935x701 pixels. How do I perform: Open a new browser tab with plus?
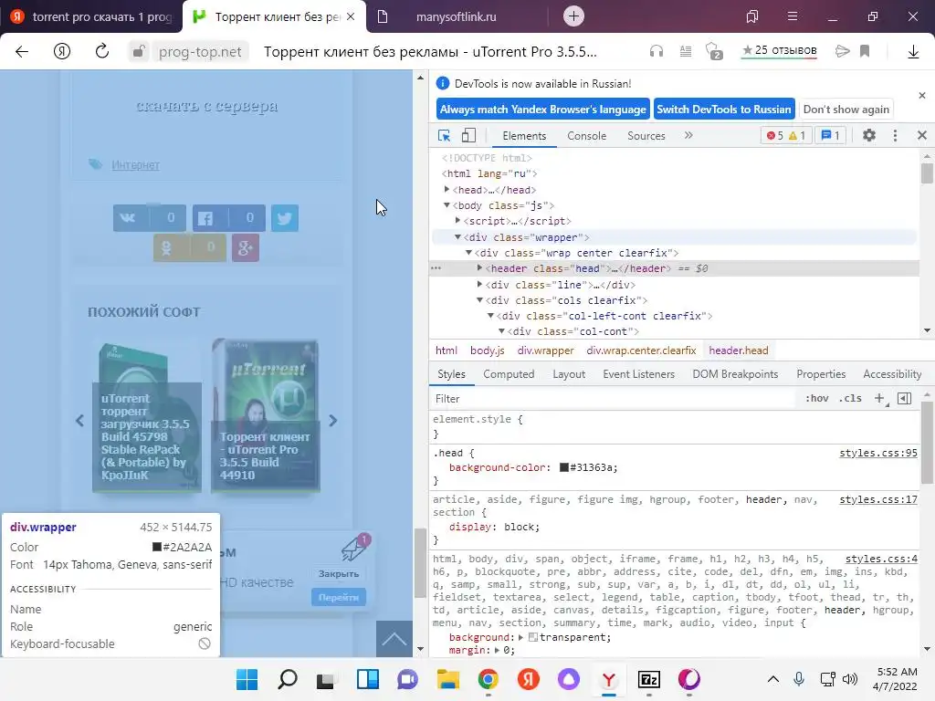point(573,16)
